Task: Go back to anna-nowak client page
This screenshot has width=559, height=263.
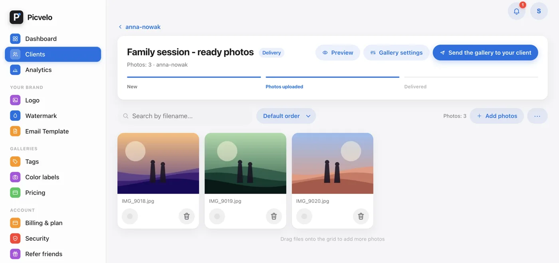Action: point(139,27)
